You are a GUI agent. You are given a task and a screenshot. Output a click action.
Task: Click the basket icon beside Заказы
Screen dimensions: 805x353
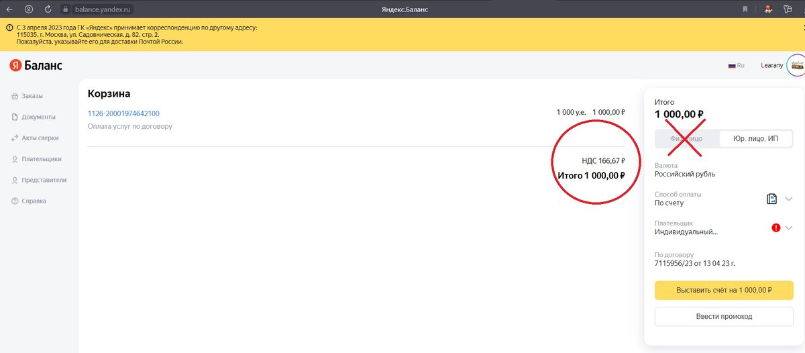tap(15, 96)
